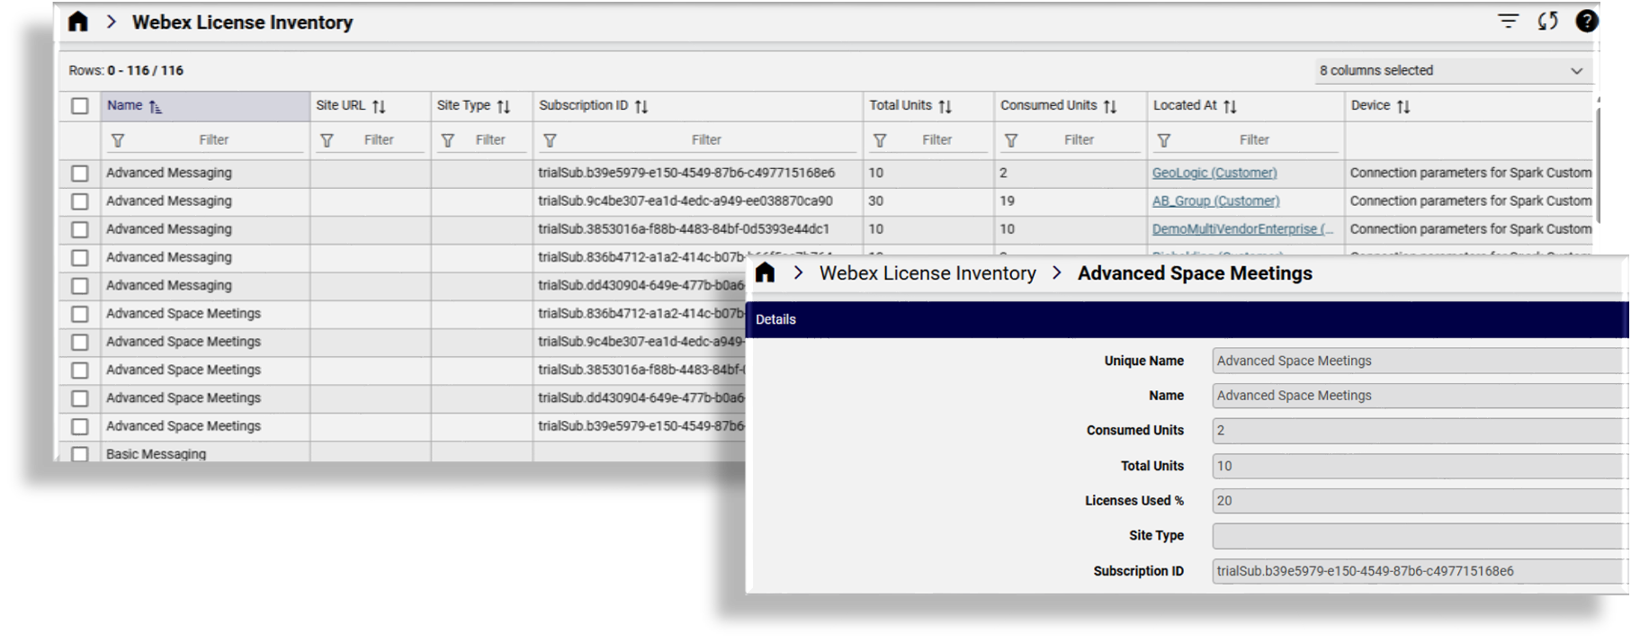
Task: Click the Name field in details
Action: [1419, 396]
